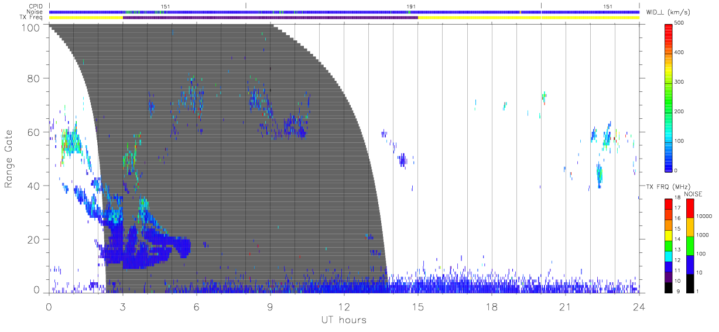The image size is (719, 332).
Task: Click the NOISE colorbar tick '1000'
Action: (701, 235)
